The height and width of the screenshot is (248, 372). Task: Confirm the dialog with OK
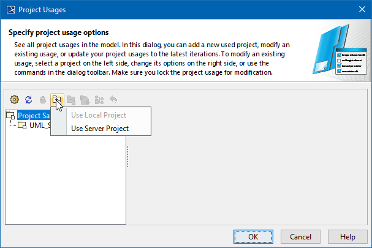(253, 236)
